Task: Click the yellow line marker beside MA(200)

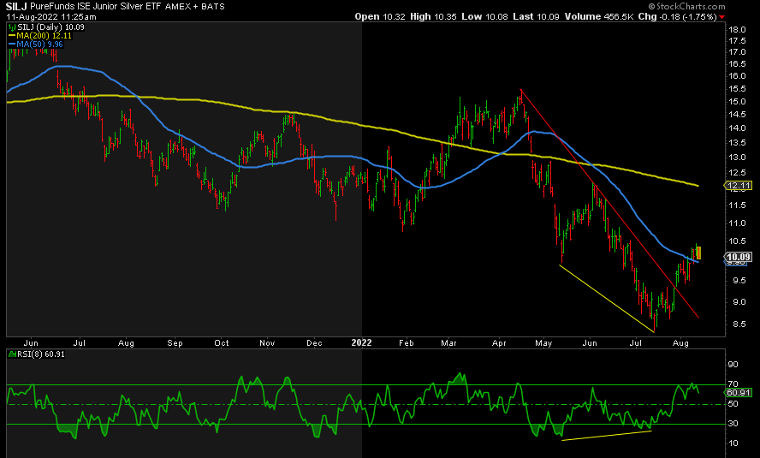Action: click(x=12, y=36)
